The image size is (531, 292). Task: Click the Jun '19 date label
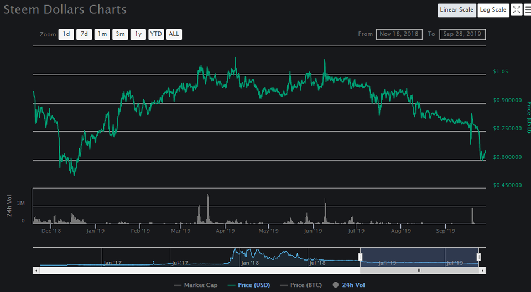pyautogui.click(x=313, y=231)
